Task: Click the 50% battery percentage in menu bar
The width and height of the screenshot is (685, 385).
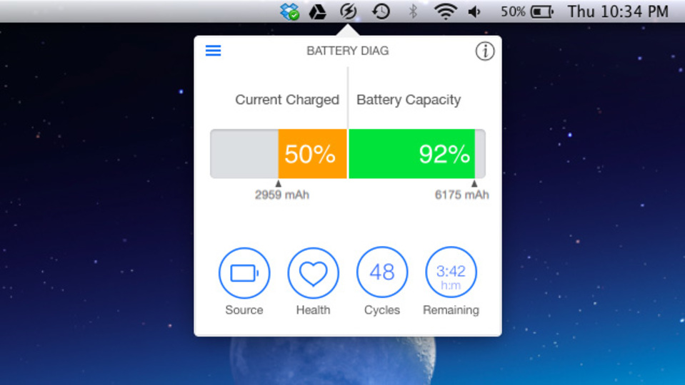Action: [x=513, y=11]
